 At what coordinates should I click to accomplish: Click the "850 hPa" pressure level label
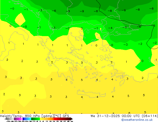coord(32,116)
